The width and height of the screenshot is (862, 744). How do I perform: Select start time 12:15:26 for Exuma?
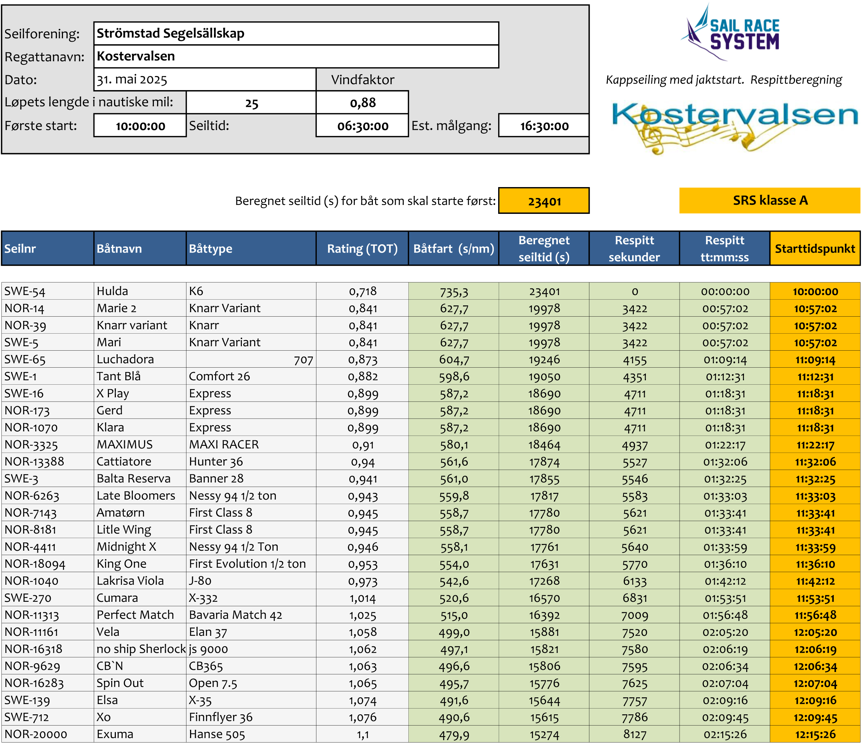coord(815,735)
